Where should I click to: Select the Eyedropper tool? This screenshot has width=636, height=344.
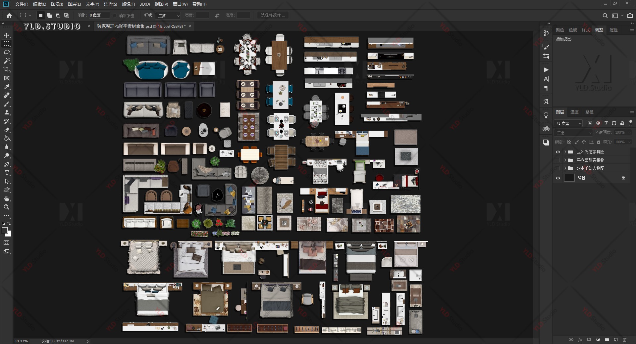coord(7,87)
